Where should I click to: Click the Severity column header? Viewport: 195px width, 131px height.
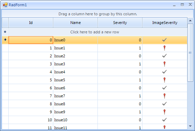tap(120, 23)
